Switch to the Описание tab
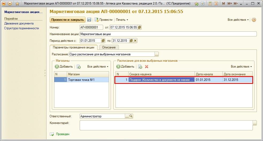 click(x=109, y=47)
